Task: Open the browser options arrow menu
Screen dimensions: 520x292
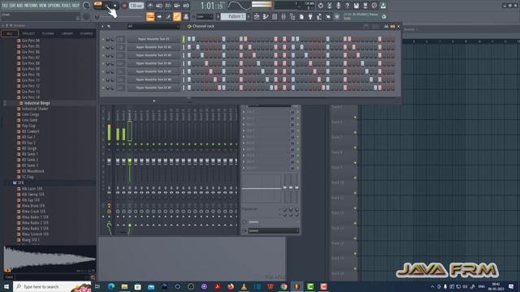Action: tap(3, 25)
